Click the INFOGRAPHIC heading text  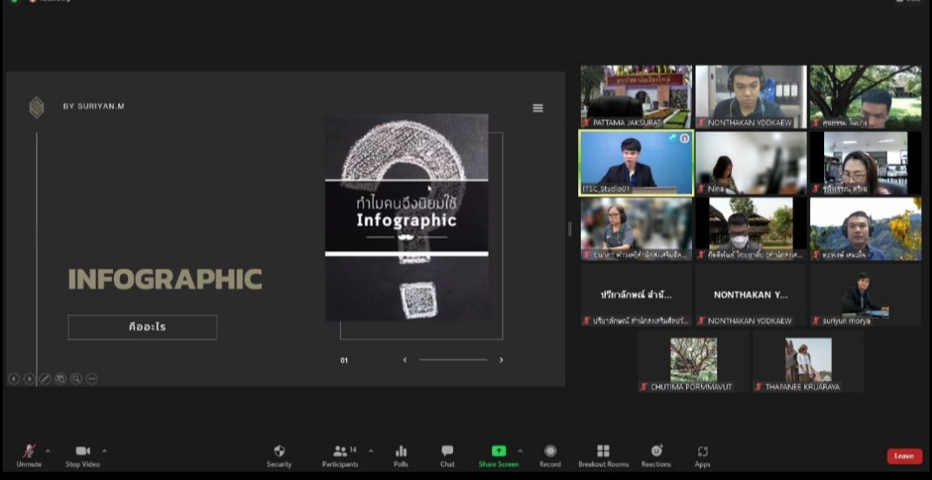click(x=165, y=279)
